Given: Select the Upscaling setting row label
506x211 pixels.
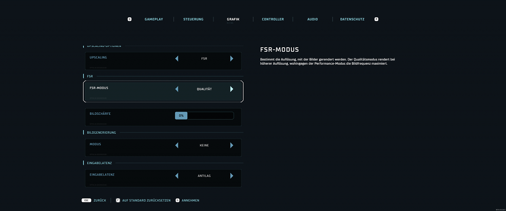Looking at the screenshot, I should (98, 58).
